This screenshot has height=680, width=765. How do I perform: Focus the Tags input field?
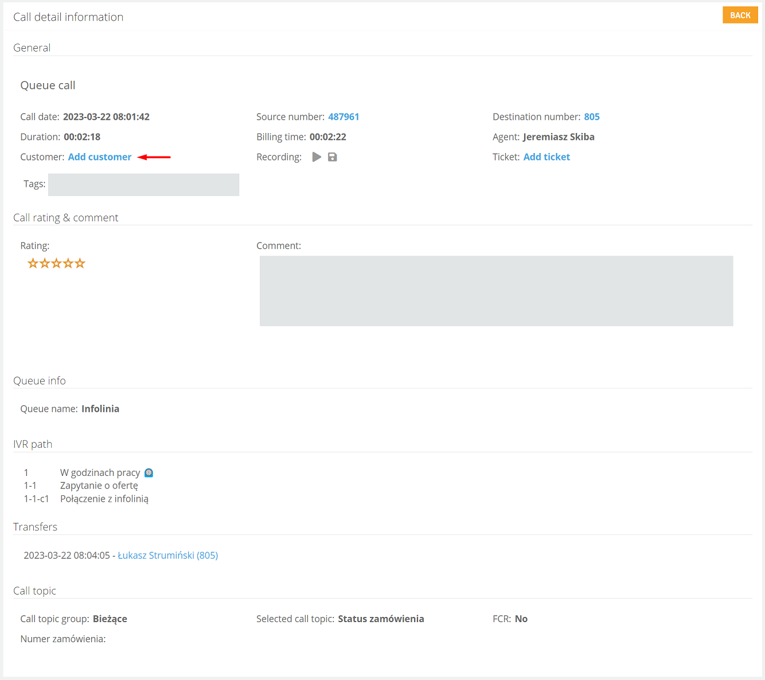pyautogui.click(x=143, y=185)
